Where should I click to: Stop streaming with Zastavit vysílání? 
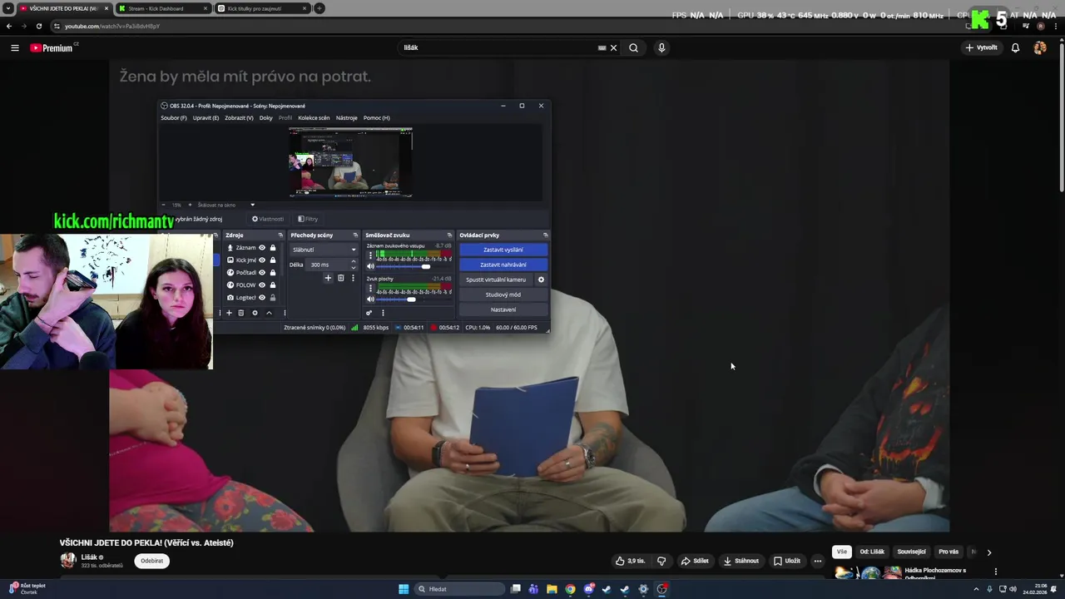[503, 250]
